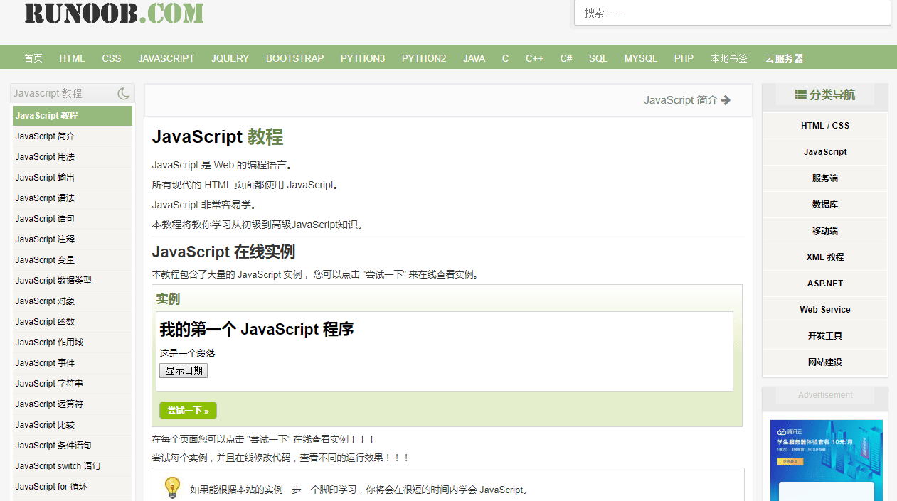
Task: Expand the 数据库 category in 分类导航
Action: click(x=824, y=205)
